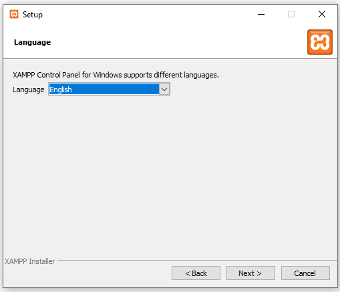This screenshot has width=340, height=292.
Task: Close the Setup window with X
Action: pyautogui.click(x=322, y=14)
